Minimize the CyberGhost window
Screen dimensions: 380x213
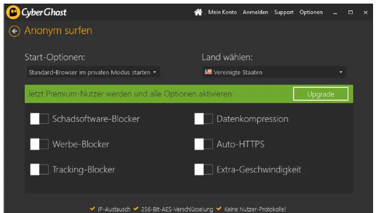point(335,13)
